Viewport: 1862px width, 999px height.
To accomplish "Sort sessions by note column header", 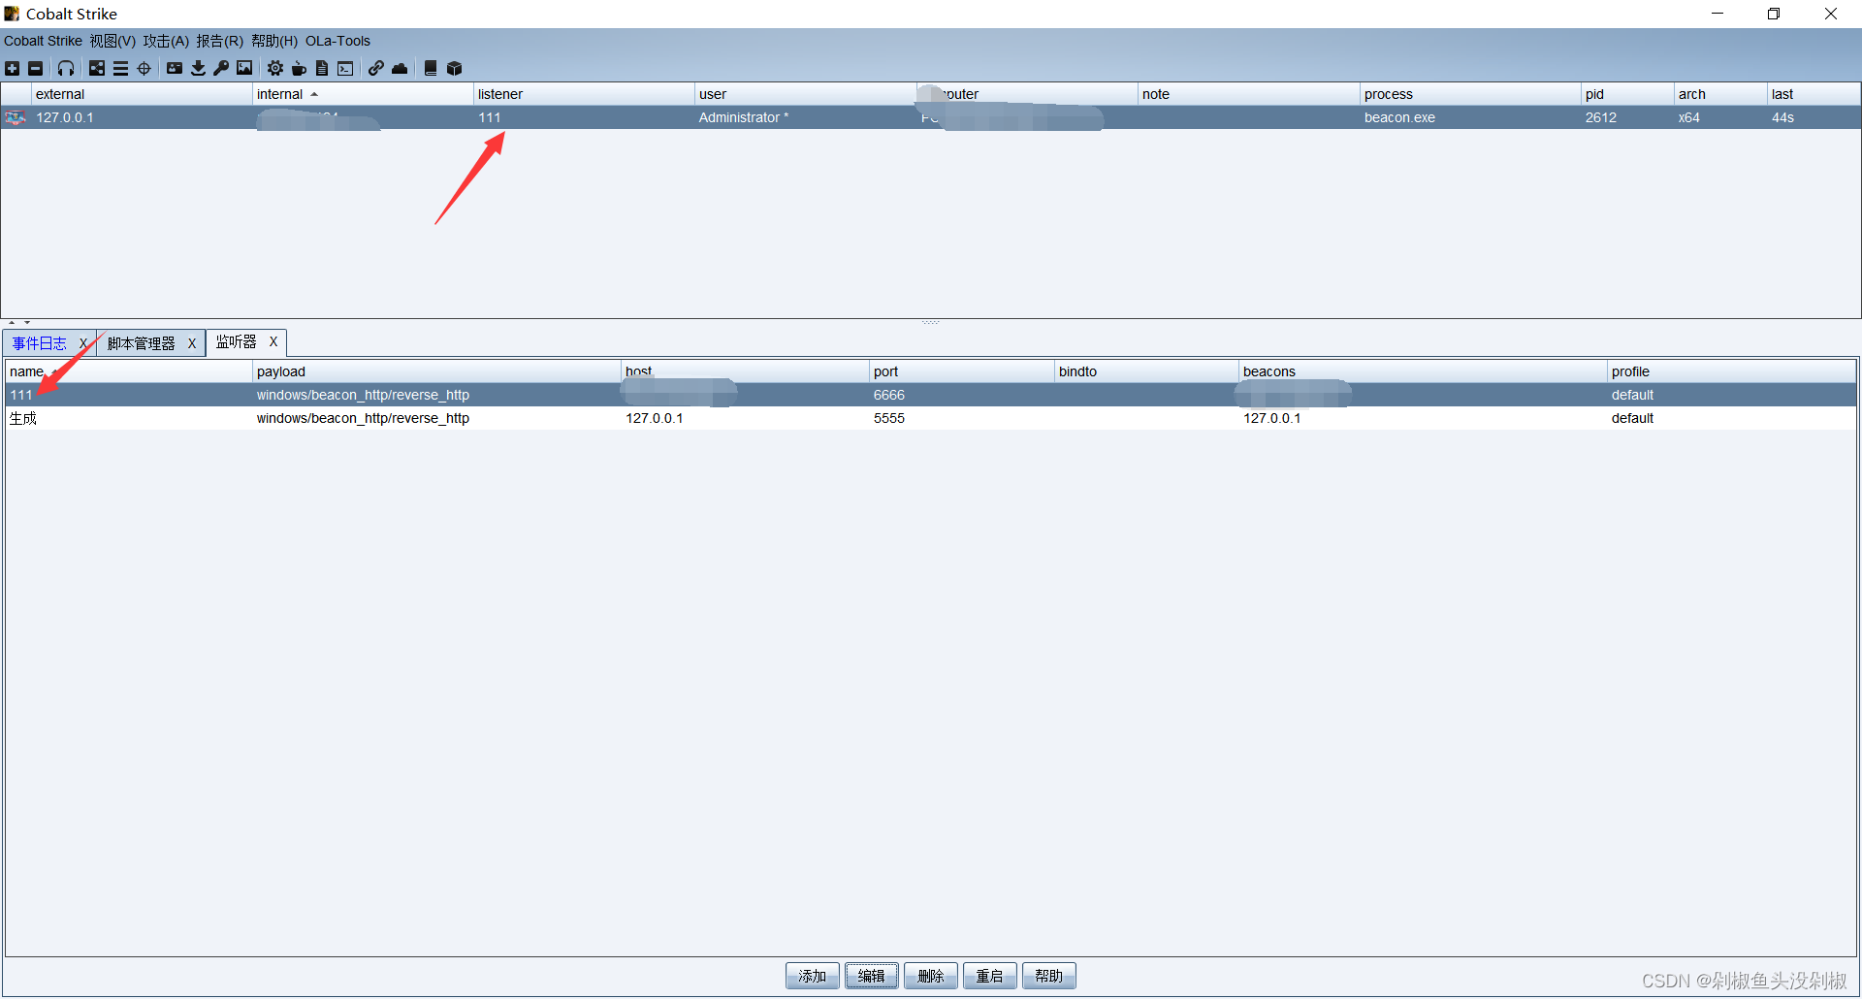I will (x=1248, y=94).
